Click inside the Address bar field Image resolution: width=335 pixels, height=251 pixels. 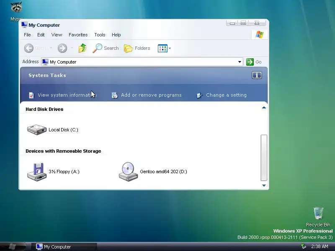click(142, 62)
